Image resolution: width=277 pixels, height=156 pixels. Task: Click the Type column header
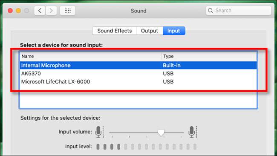pyautogui.click(x=209, y=56)
